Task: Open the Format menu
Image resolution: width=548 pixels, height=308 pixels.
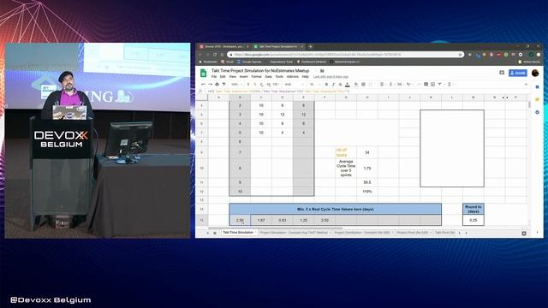Action: 256,76
